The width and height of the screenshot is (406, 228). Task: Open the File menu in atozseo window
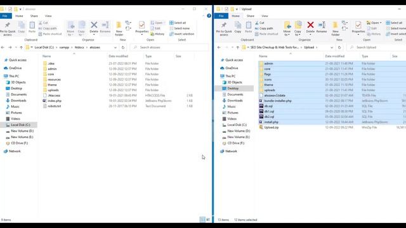click(6, 16)
